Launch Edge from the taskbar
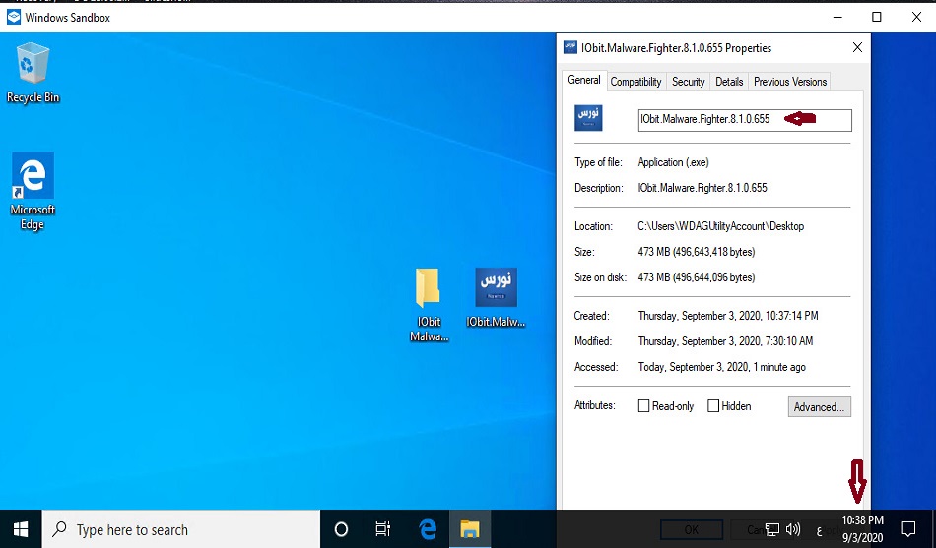 (428, 529)
